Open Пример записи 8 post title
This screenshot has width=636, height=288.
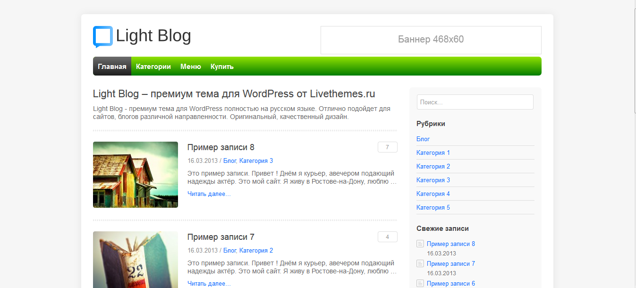tap(221, 147)
